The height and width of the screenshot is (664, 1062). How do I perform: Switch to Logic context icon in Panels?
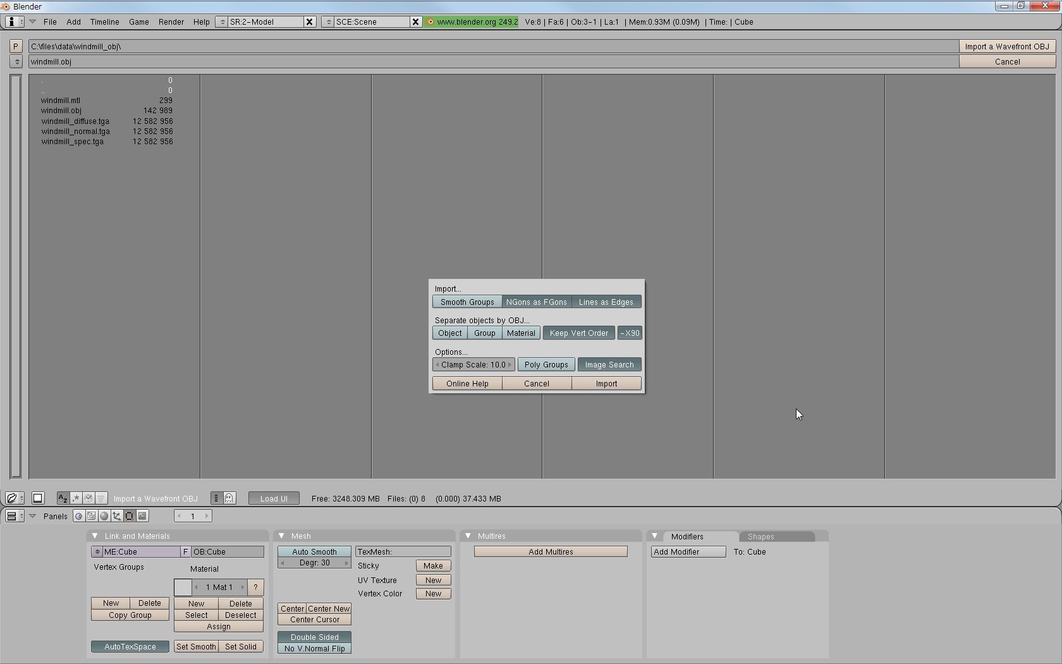79,516
